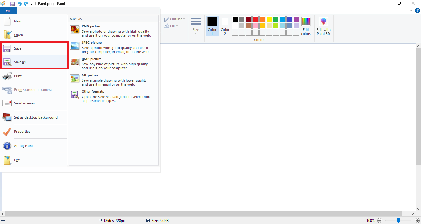
Task: Pick the yellow color swatch
Action: point(269,19)
